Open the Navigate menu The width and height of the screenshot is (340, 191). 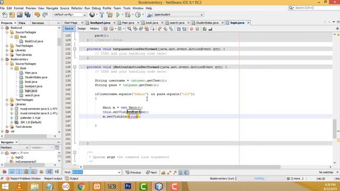click(52, 8)
